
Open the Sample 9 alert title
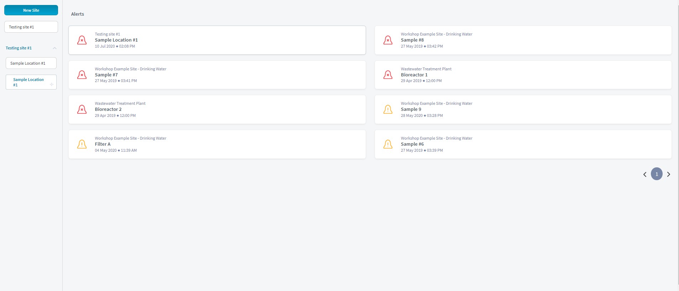pyautogui.click(x=411, y=109)
